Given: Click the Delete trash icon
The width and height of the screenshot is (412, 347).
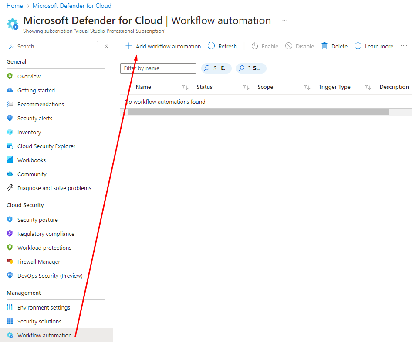Looking at the screenshot, I should coord(324,46).
